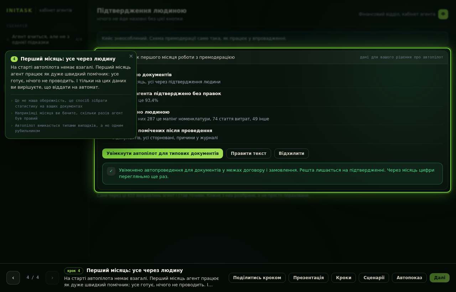Click the "Правити текст" button
The width and height of the screenshot is (456, 292).
(x=249, y=153)
